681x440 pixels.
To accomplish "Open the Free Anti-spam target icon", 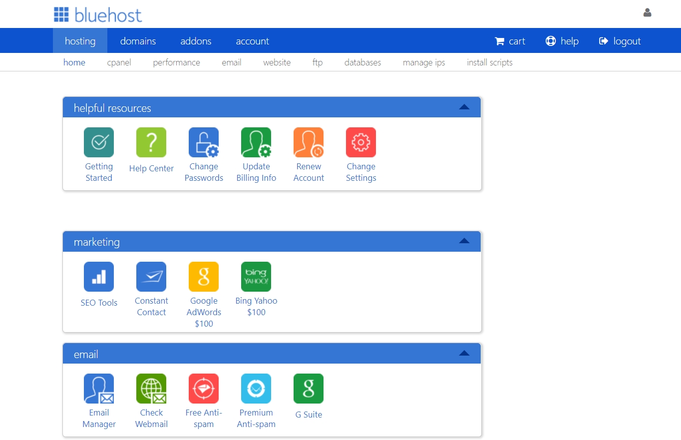I will (x=204, y=389).
